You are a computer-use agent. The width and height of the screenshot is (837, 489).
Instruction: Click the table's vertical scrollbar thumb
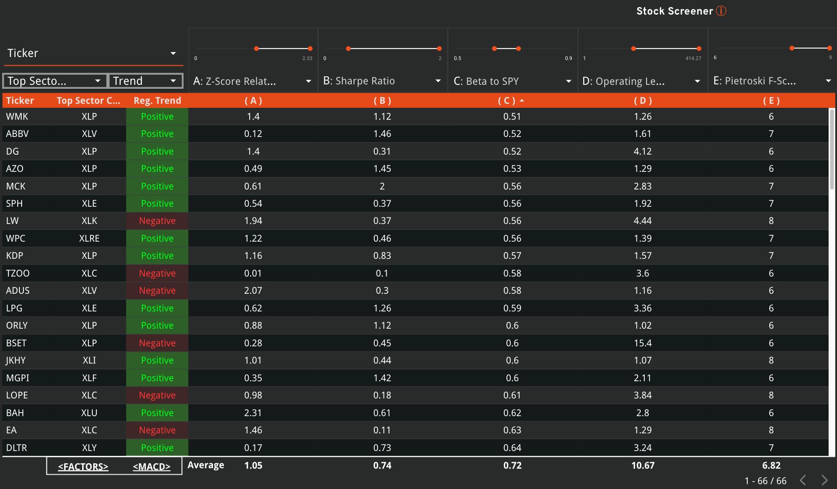[832, 149]
